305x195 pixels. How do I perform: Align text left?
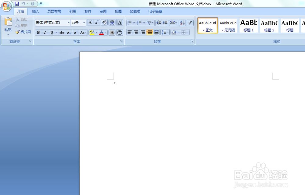point(130,32)
